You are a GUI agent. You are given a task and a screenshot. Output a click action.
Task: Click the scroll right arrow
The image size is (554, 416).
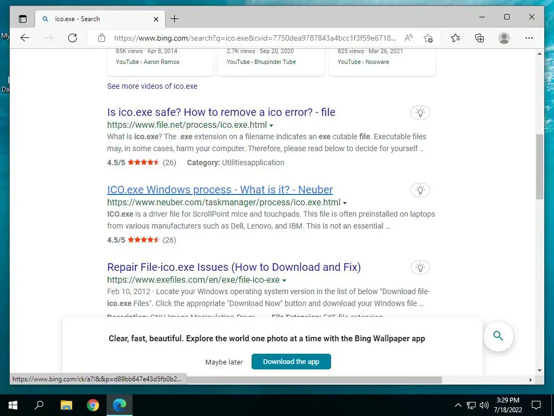[530, 380]
